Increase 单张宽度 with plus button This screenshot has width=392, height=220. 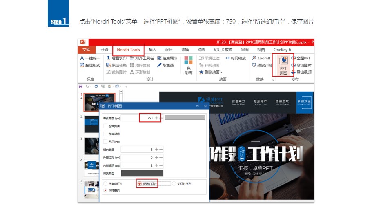pyautogui.click(x=157, y=118)
